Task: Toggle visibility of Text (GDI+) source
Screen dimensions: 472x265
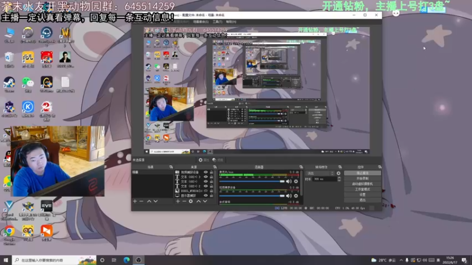Action: (x=205, y=181)
